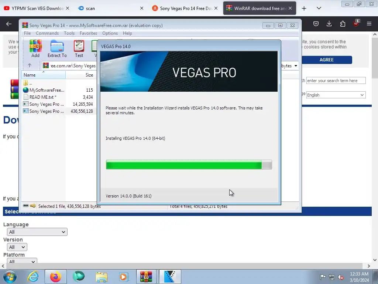Open the File menu in WinRAR
The width and height of the screenshot is (378, 284).
click(27, 33)
